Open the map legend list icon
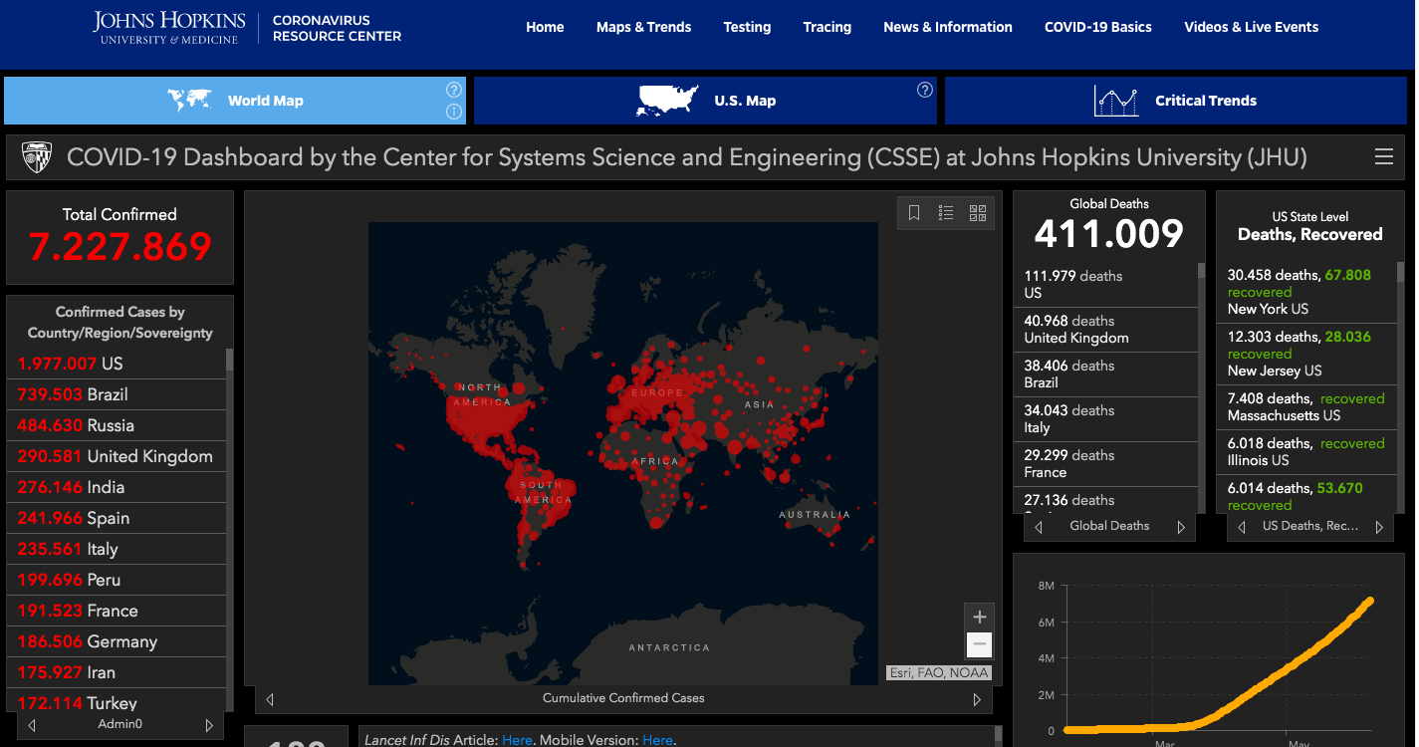 tap(946, 213)
